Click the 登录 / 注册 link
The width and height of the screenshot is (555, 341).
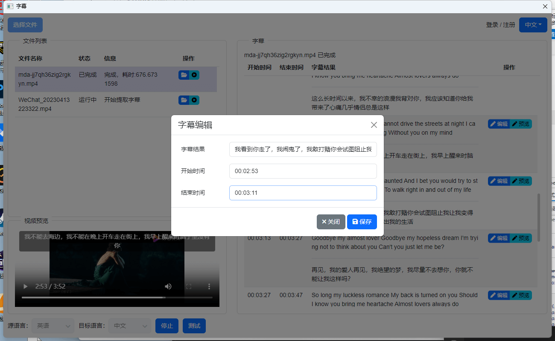[x=499, y=25]
